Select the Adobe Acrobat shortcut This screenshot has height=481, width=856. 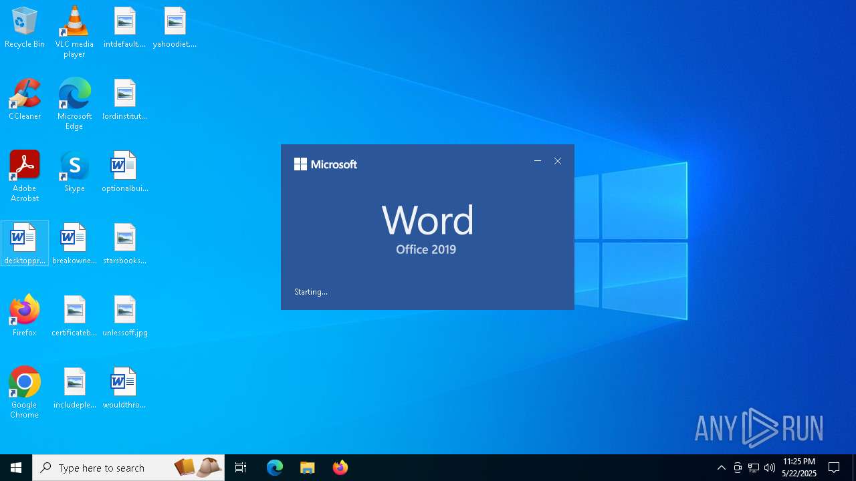[x=25, y=176]
